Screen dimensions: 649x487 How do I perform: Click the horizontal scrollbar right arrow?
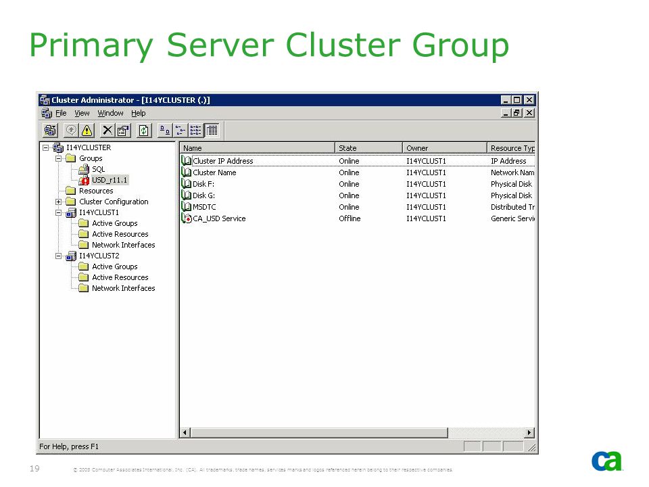click(529, 433)
